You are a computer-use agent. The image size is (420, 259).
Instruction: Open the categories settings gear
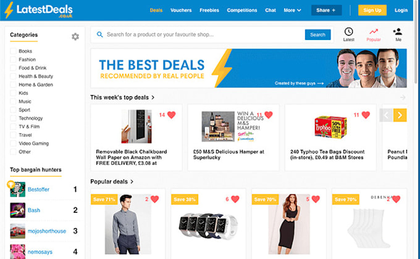pyautogui.click(x=75, y=36)
